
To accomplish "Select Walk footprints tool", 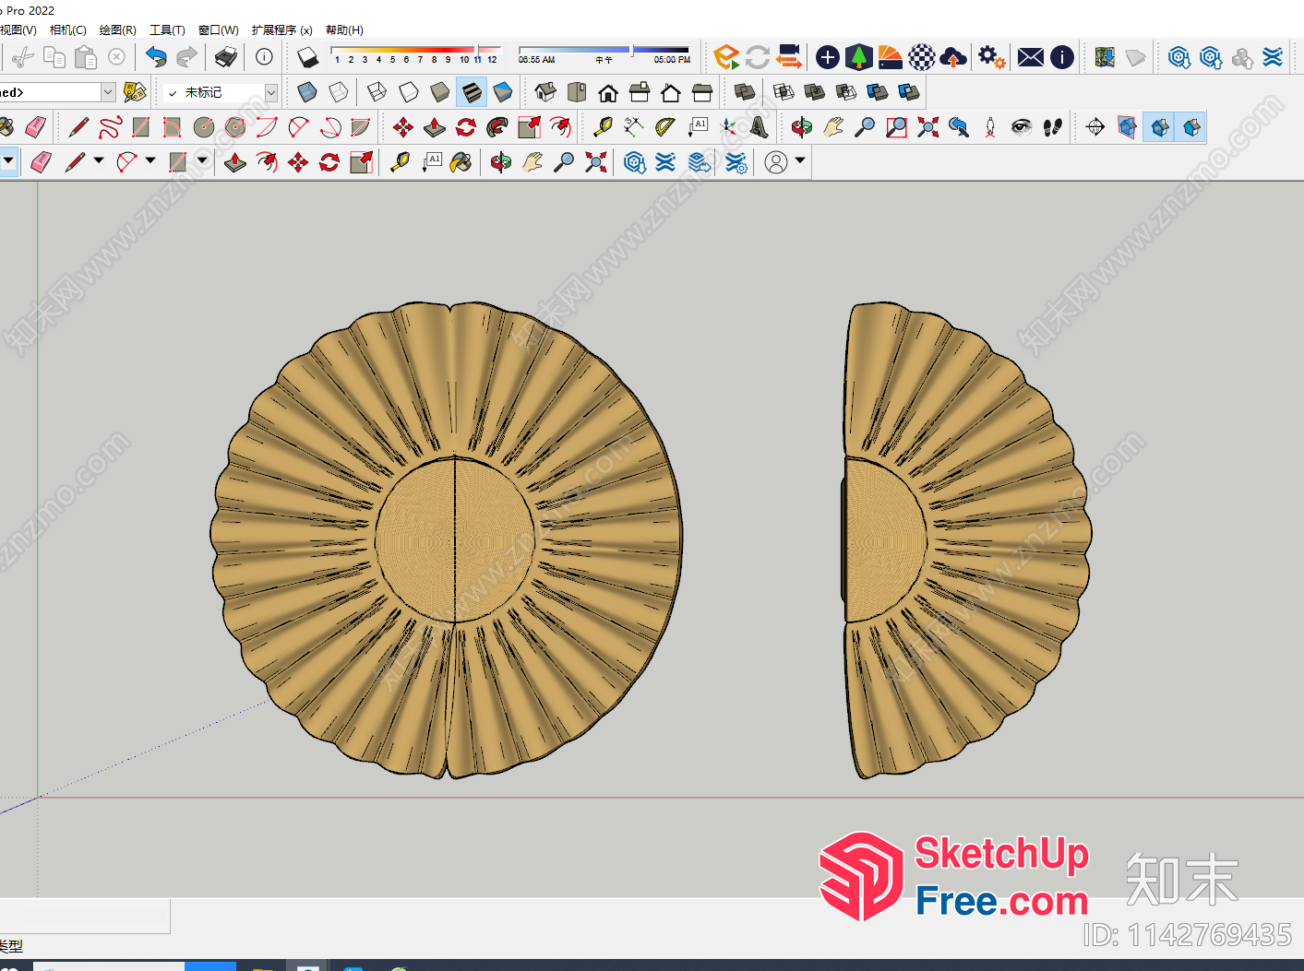I will click(x=1053, y=127).
